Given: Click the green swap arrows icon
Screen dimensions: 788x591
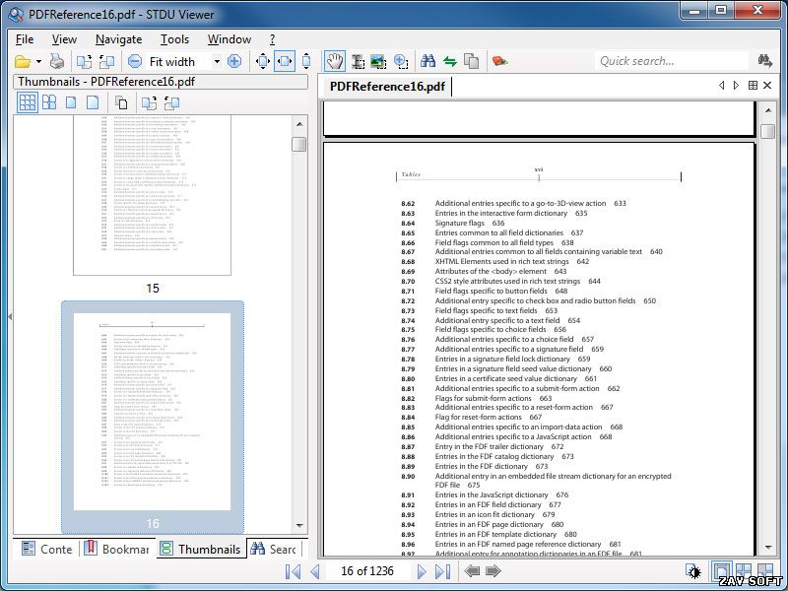Looking at the screenshot, I should (x=450, y=61).
